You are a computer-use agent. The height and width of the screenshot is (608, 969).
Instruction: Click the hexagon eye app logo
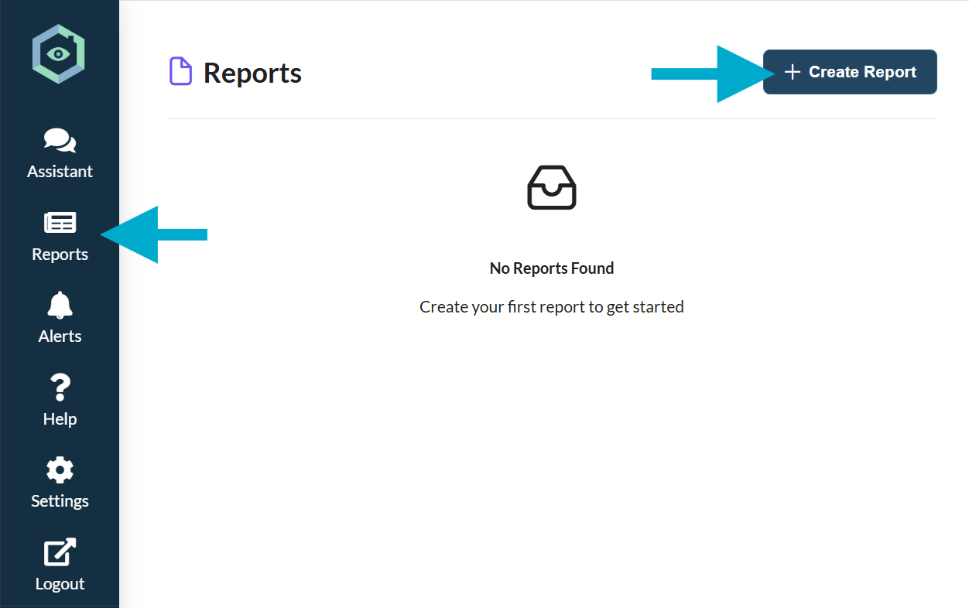pyautogui.click(x=59, y=53)
